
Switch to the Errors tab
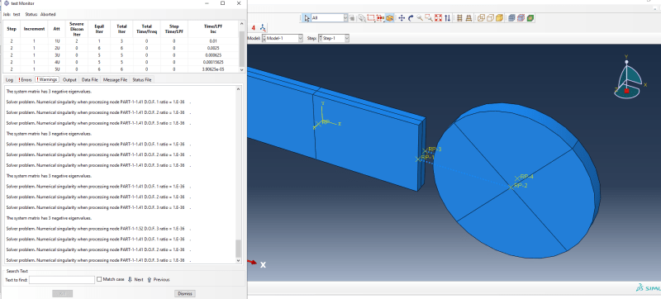25,79
